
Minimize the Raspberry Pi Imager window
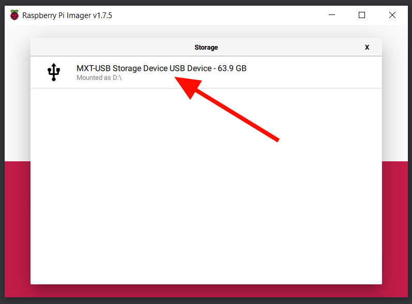332,15
